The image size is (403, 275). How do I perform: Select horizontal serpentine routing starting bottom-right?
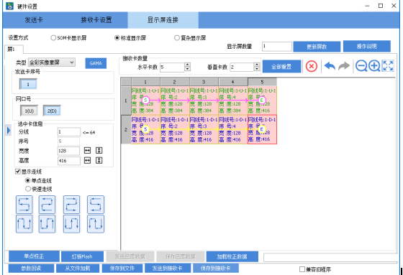pyautogui.click(x=47, y=205)
